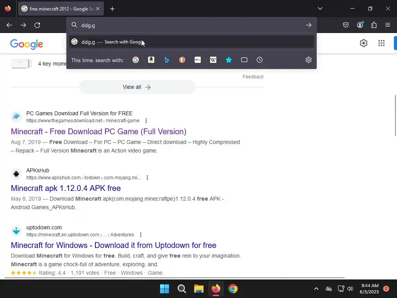Open the clock showing 9:44 AM
Image resolution: width=397 pixels, height=298 pixels.
point(369,289)
